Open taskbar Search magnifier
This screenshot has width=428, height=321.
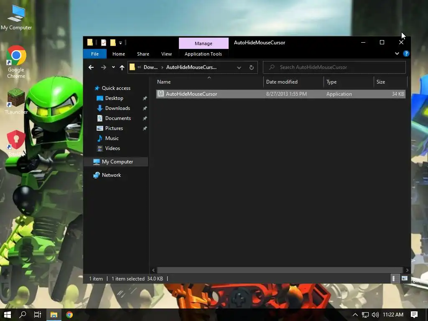click(23, 315)
